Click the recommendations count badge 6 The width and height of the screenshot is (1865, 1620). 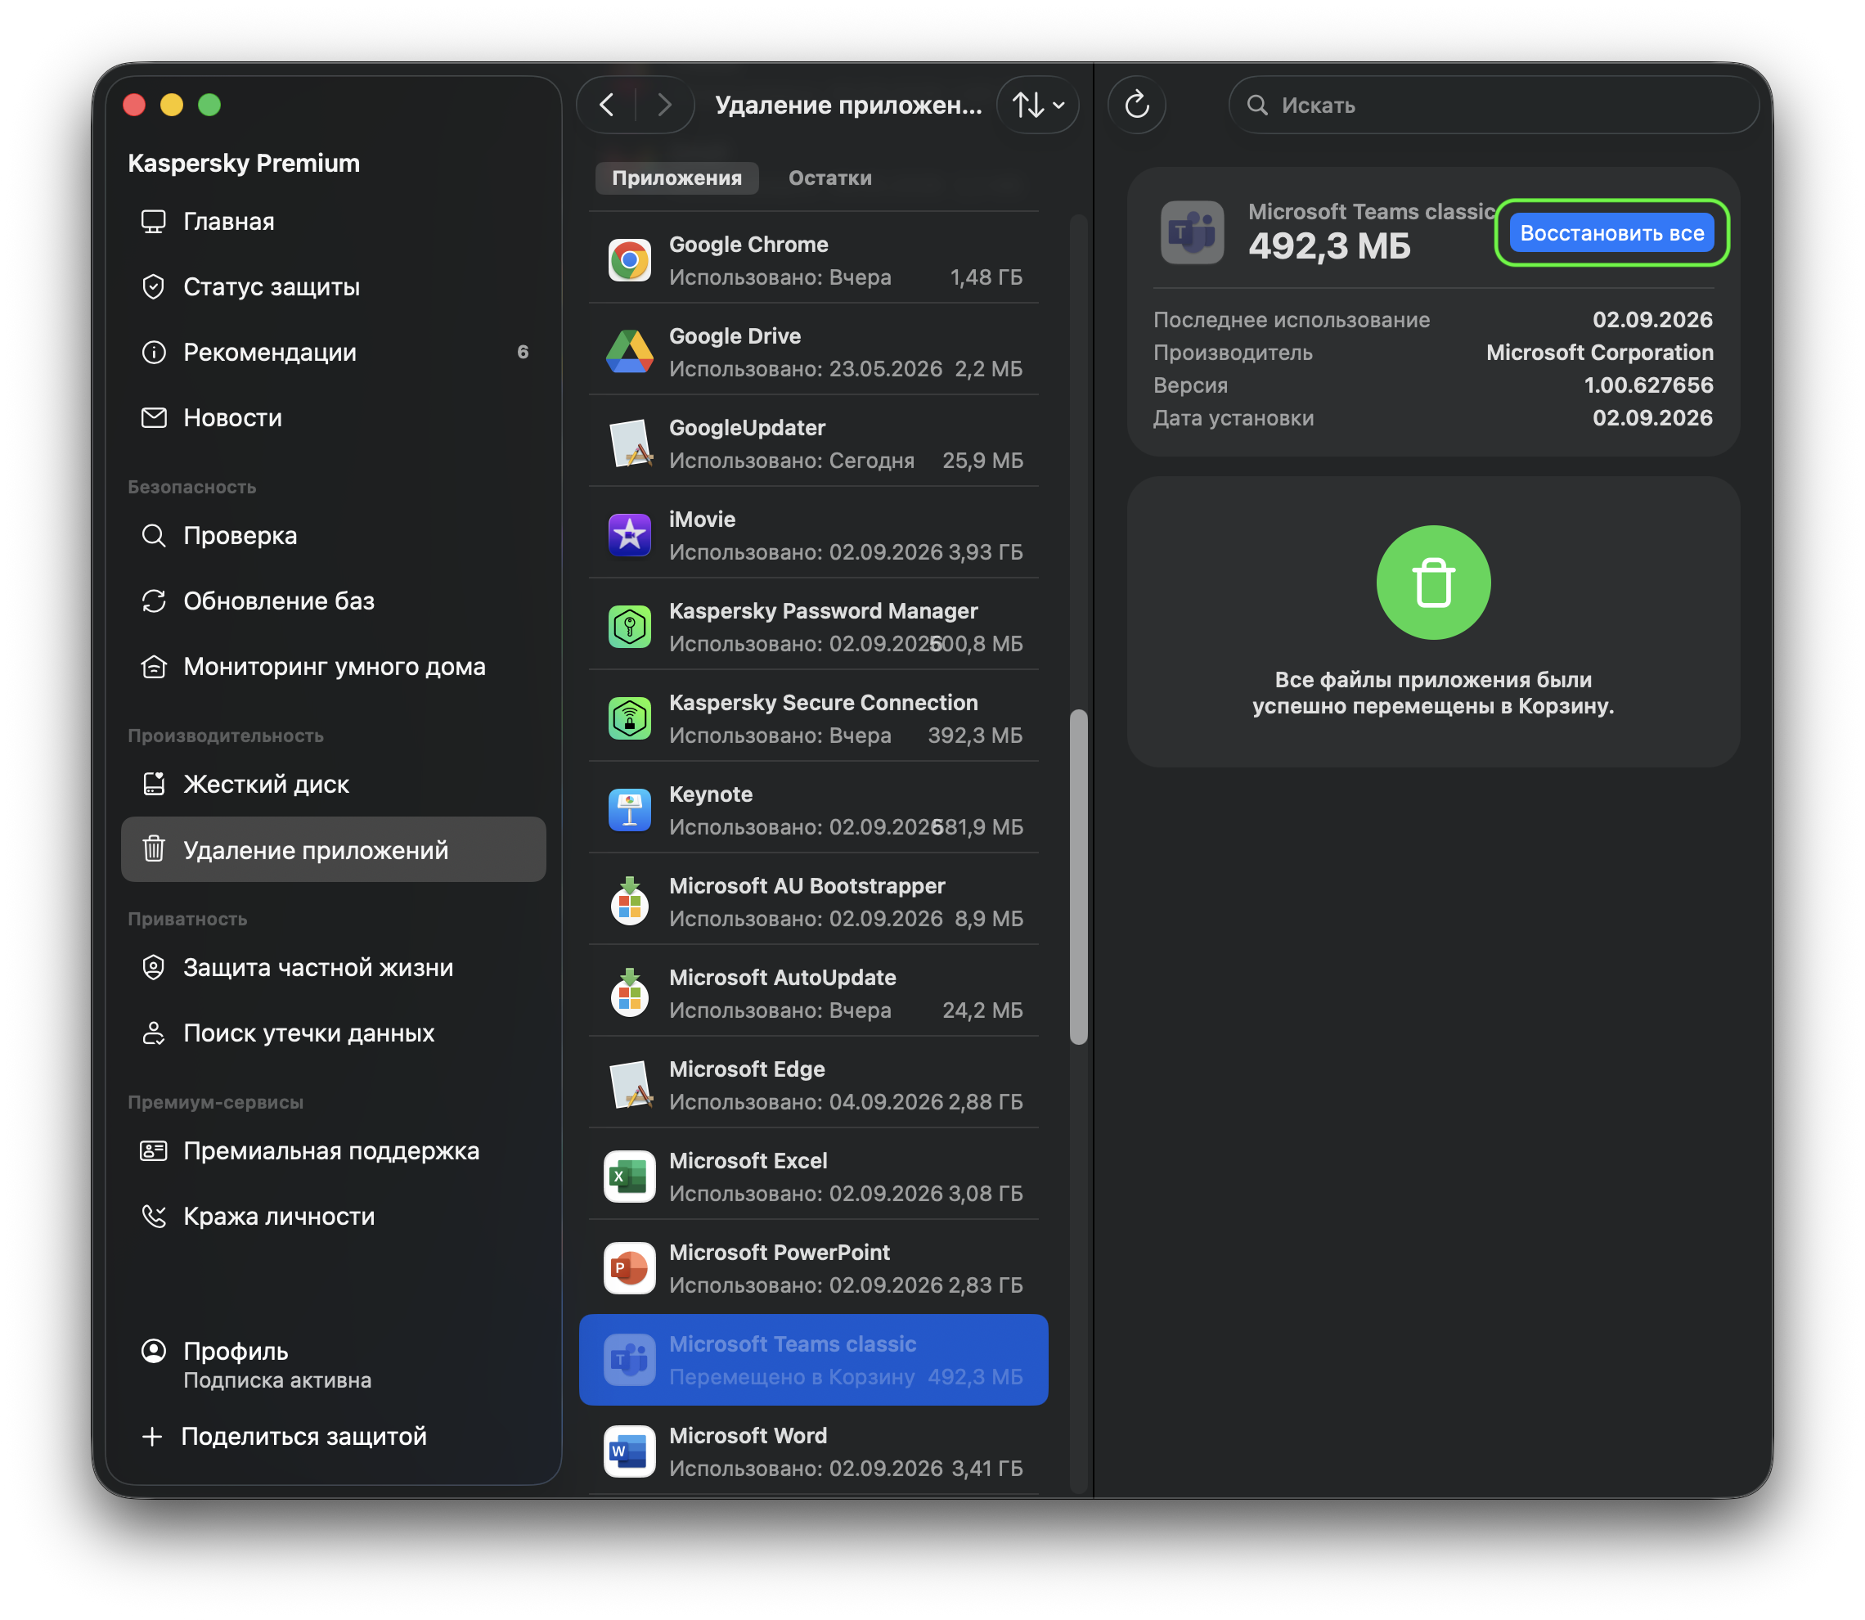tap(522, 352)
